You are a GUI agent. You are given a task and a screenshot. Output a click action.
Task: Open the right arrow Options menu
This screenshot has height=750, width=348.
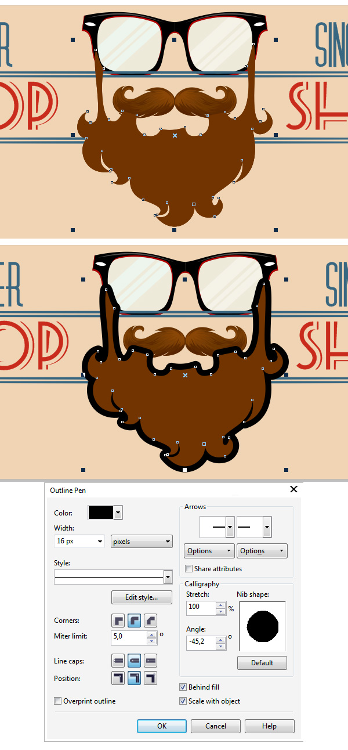pyautogui.click(x=262, y=551)
